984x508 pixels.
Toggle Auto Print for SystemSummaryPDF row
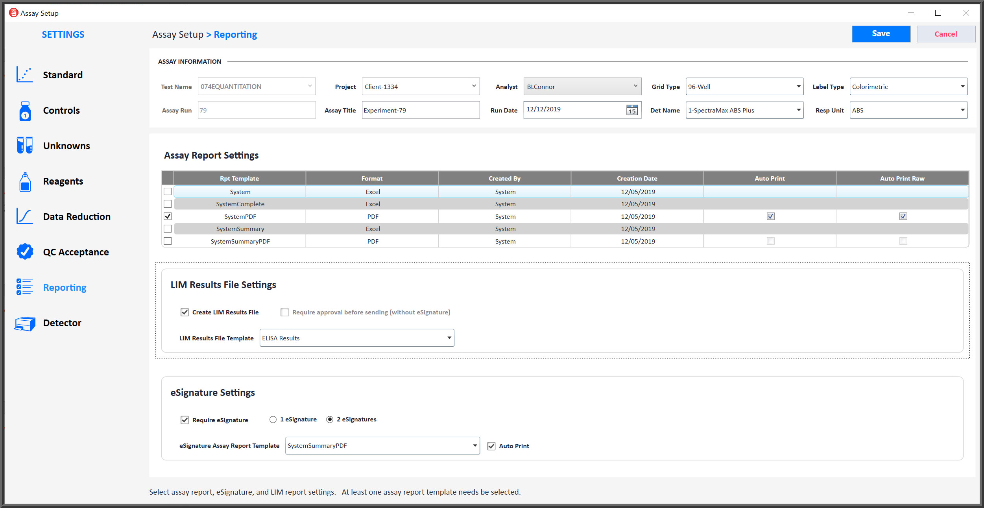click(x=770, y=241)
